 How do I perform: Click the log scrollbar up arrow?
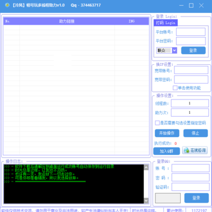(x=146, y=167)
